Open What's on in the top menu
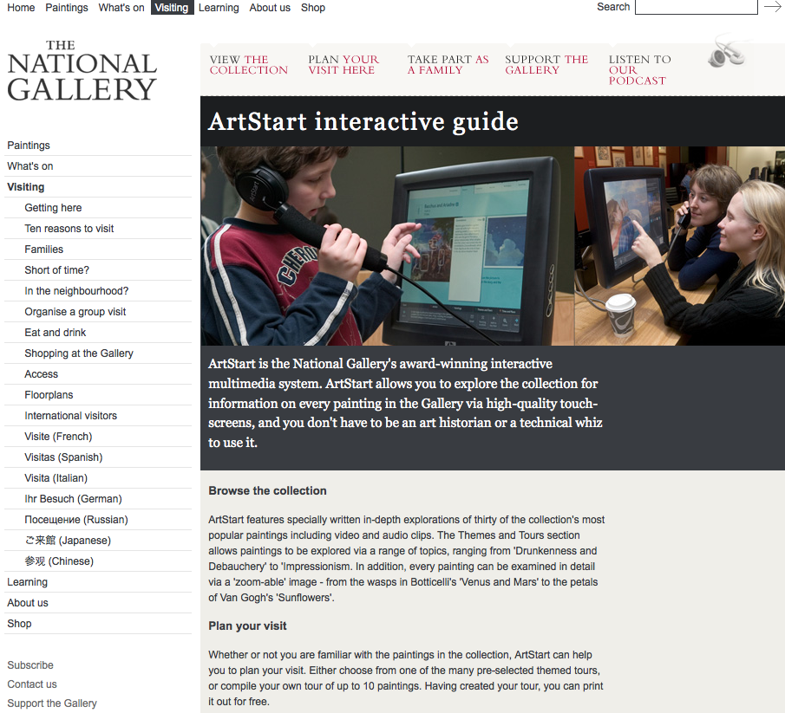 [x=121, y=8]
